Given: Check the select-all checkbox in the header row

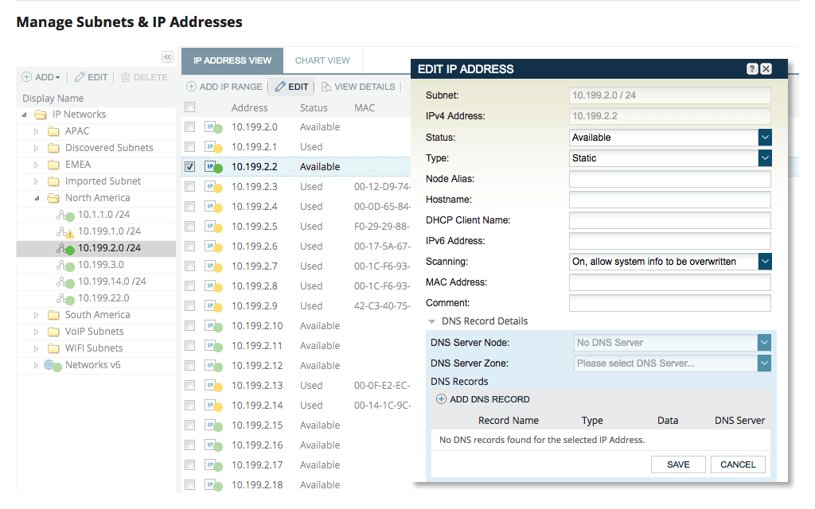Looking at the screenshot, I should click(x=189, y=107).
